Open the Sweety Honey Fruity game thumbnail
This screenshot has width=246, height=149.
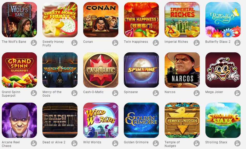60,20
